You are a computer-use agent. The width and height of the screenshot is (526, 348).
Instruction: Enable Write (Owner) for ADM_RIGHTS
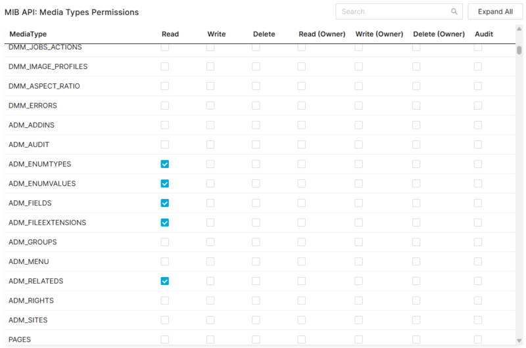(x=359, y=301)
